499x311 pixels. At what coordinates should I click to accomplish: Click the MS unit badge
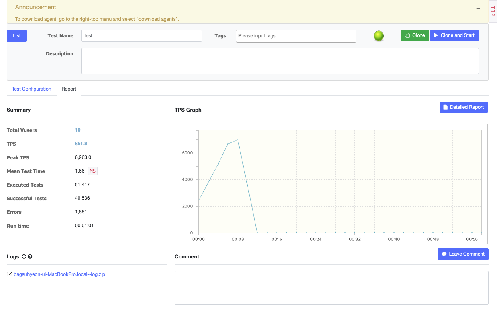point(93,171)
